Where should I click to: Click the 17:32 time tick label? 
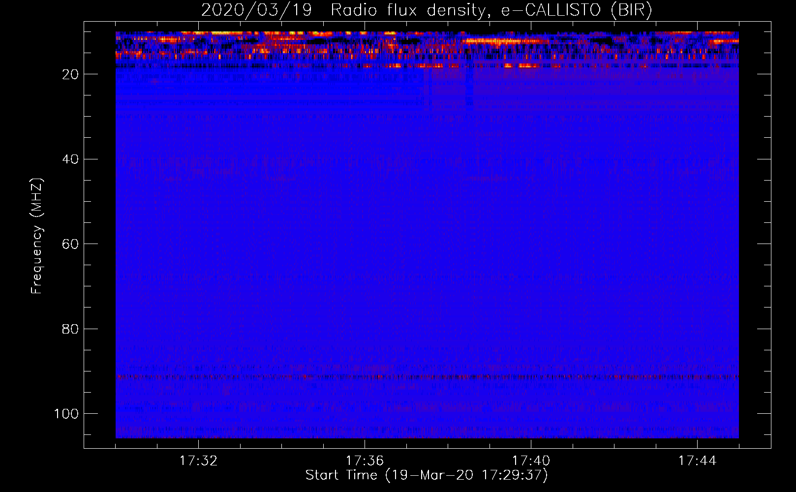[x=198, y=461]
